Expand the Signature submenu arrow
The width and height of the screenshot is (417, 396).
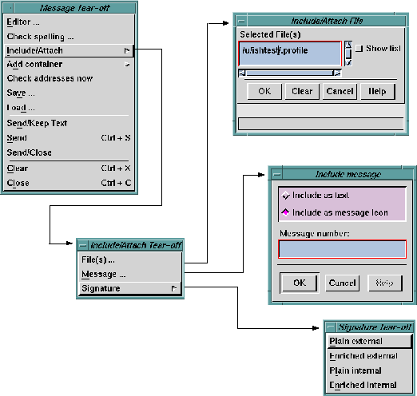(x=174, y=288)
